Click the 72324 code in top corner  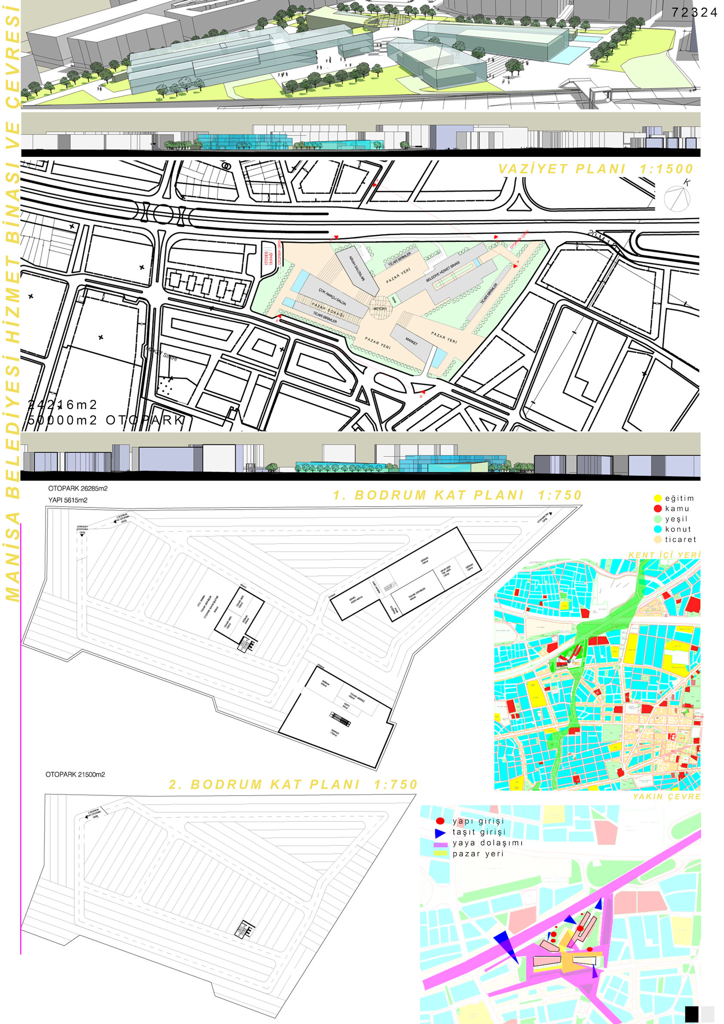tap(694, 12)
